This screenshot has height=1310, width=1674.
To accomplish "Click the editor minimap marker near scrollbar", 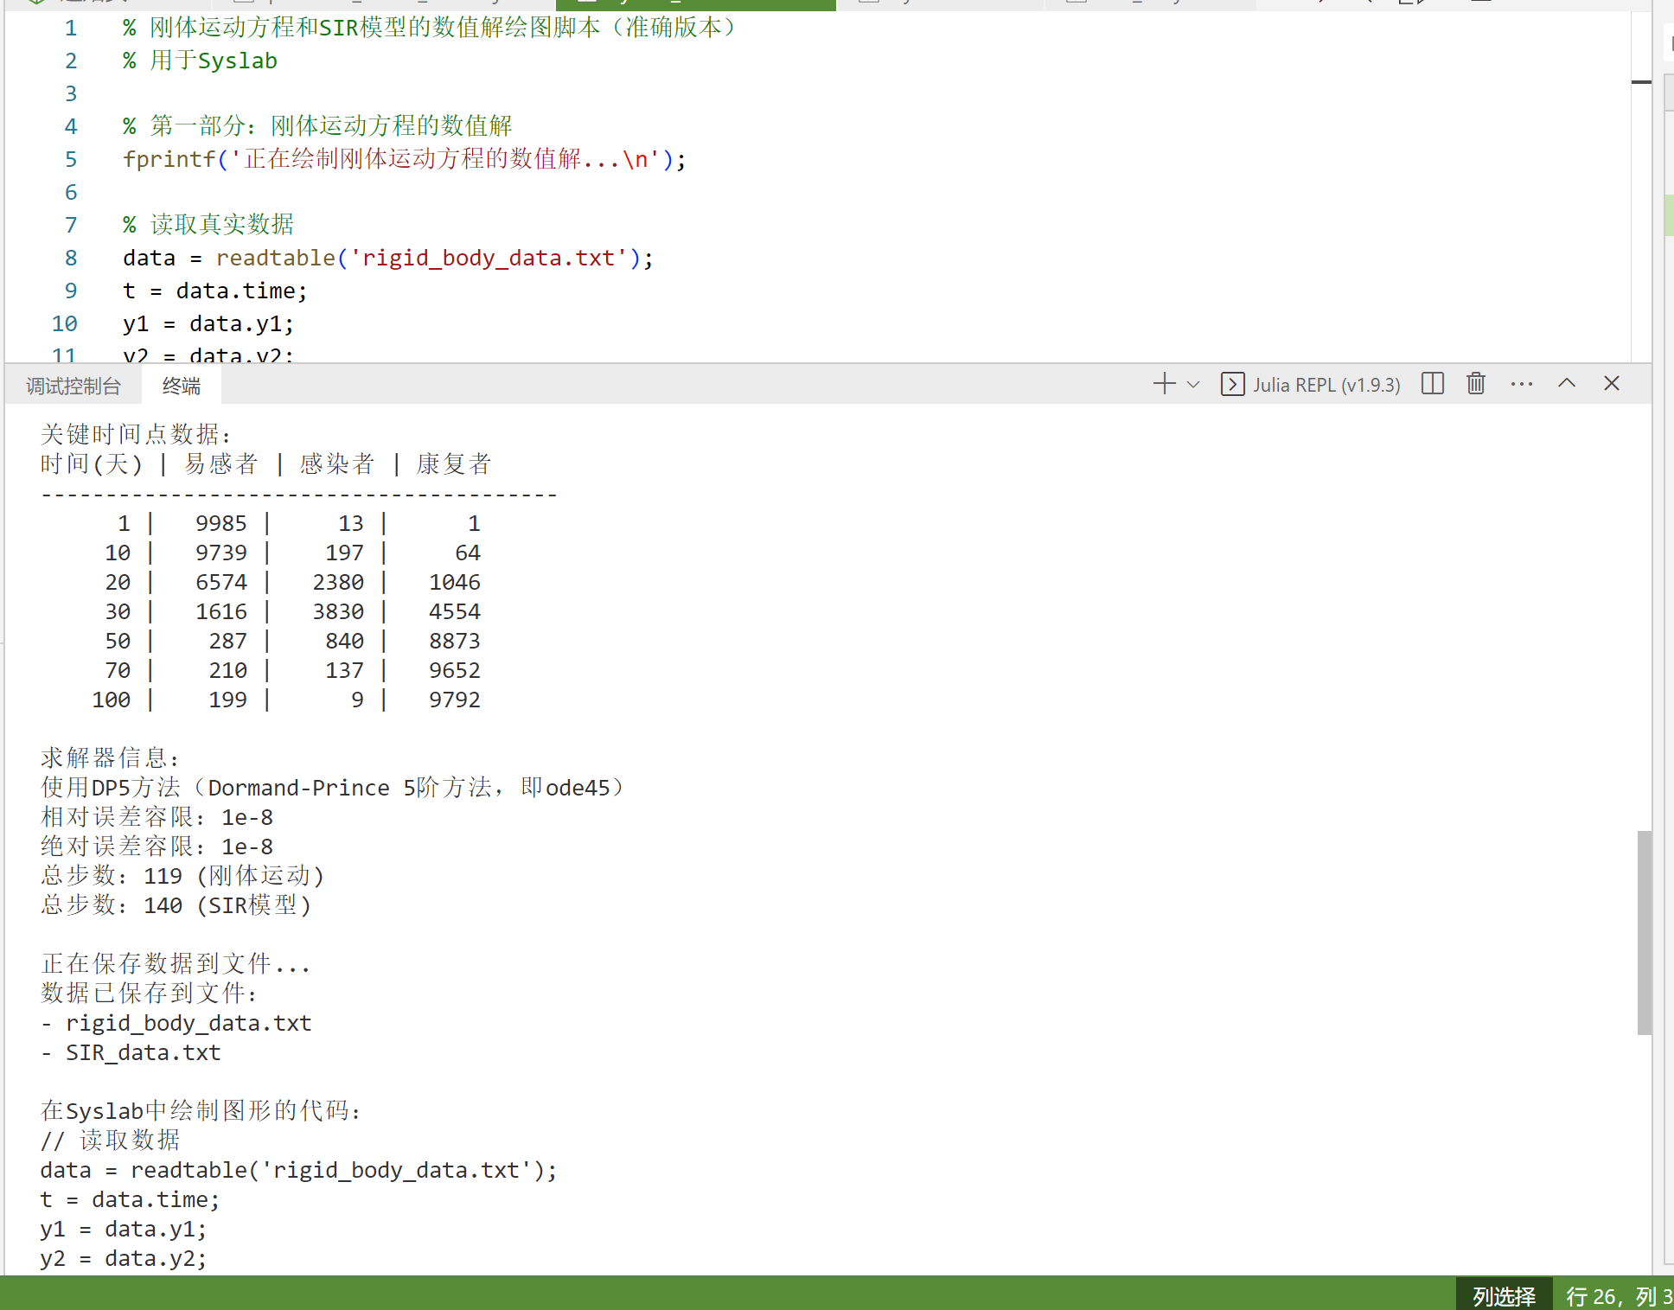I will [x=1641, y=82].
